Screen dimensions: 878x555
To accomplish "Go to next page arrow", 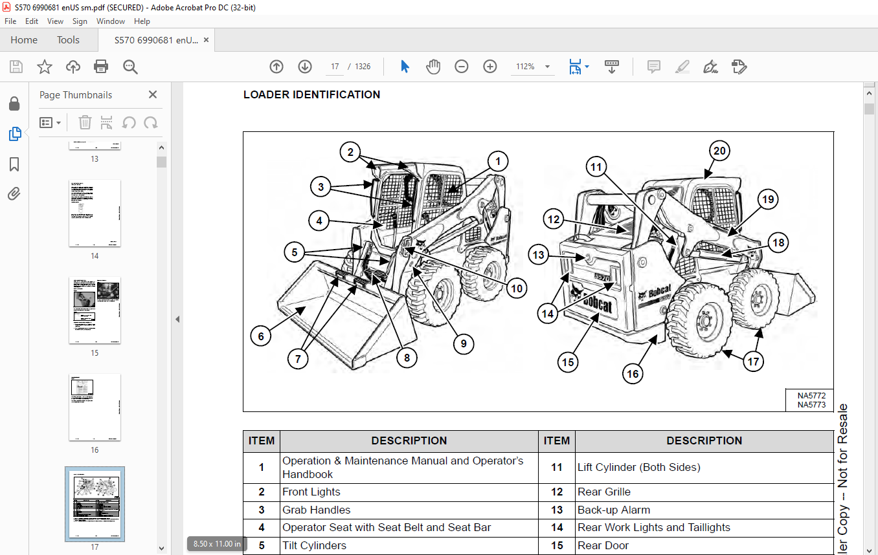I will [x=305, y=67].
